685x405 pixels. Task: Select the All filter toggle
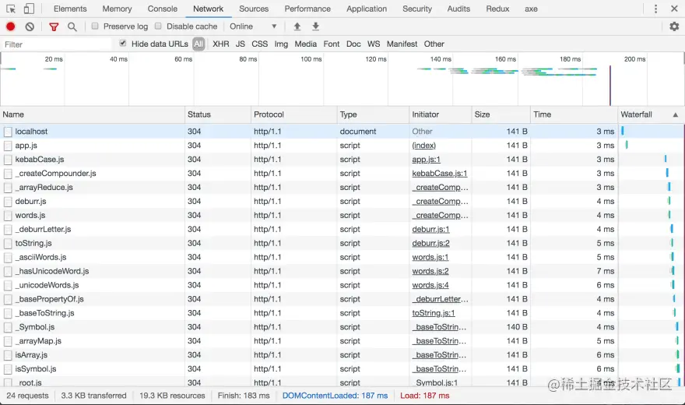pos(198,44)
